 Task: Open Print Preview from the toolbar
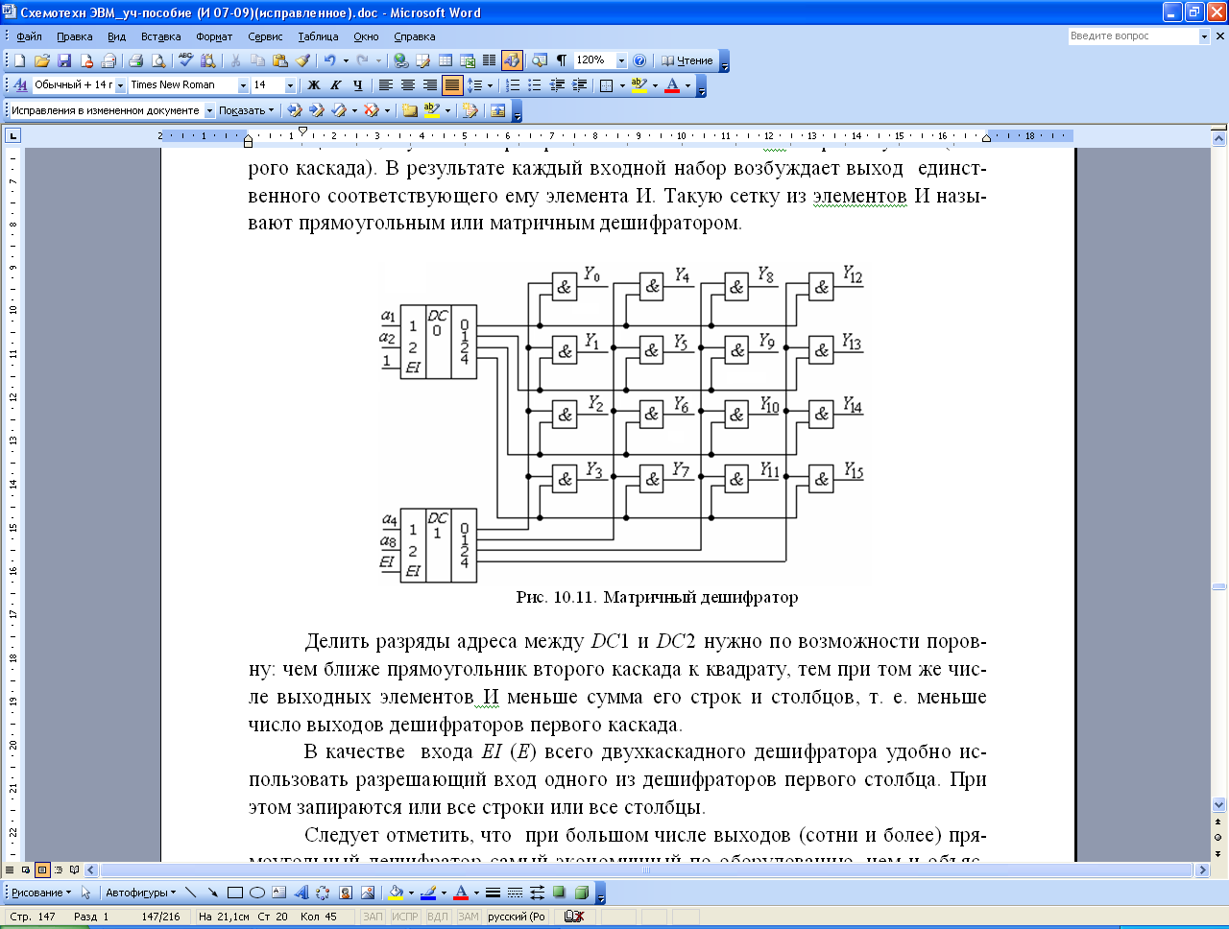157,60
